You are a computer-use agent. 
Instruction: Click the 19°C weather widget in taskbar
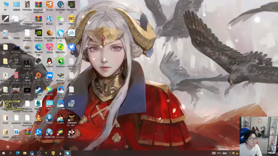click(220, 153)
